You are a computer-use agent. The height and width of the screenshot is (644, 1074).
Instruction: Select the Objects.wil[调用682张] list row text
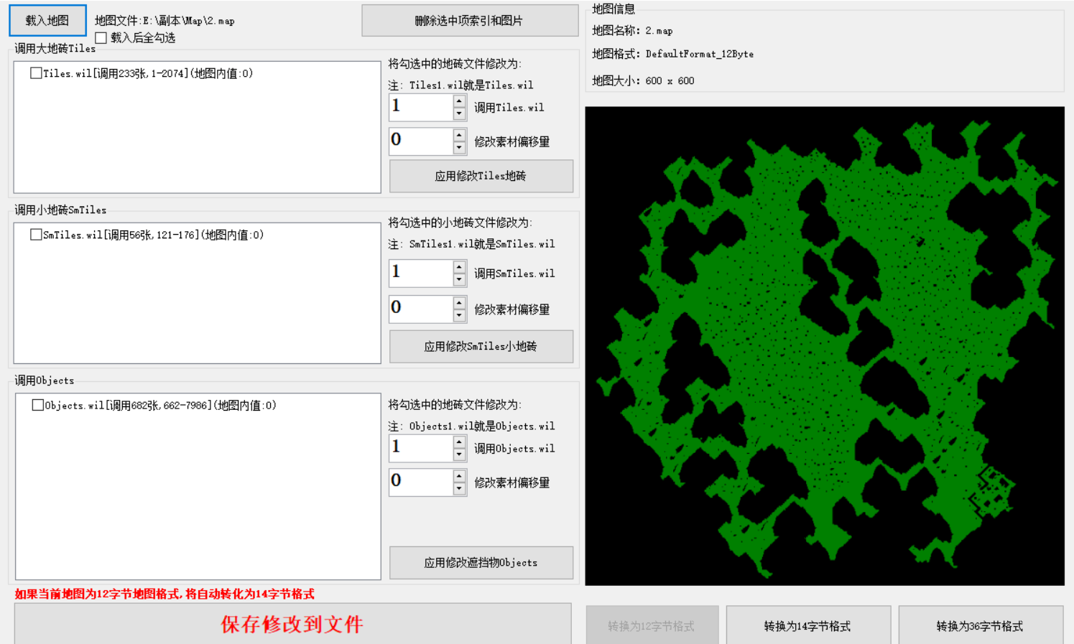[x=161, y=405]
